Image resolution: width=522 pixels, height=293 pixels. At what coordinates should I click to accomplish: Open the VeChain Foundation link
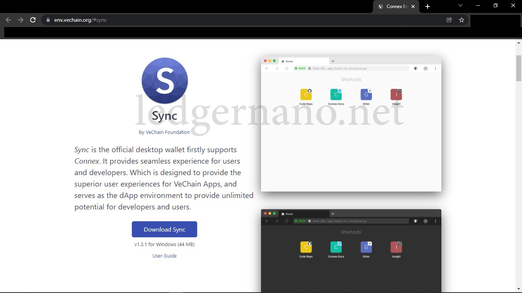(x=168, y=132)
